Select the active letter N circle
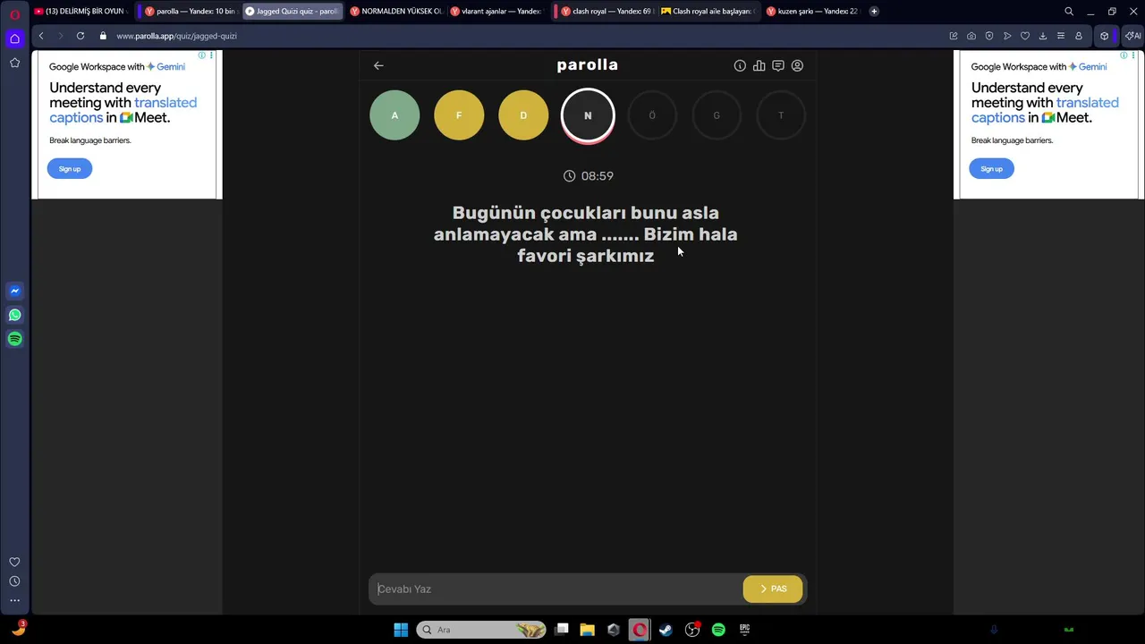 coord(588,115)
